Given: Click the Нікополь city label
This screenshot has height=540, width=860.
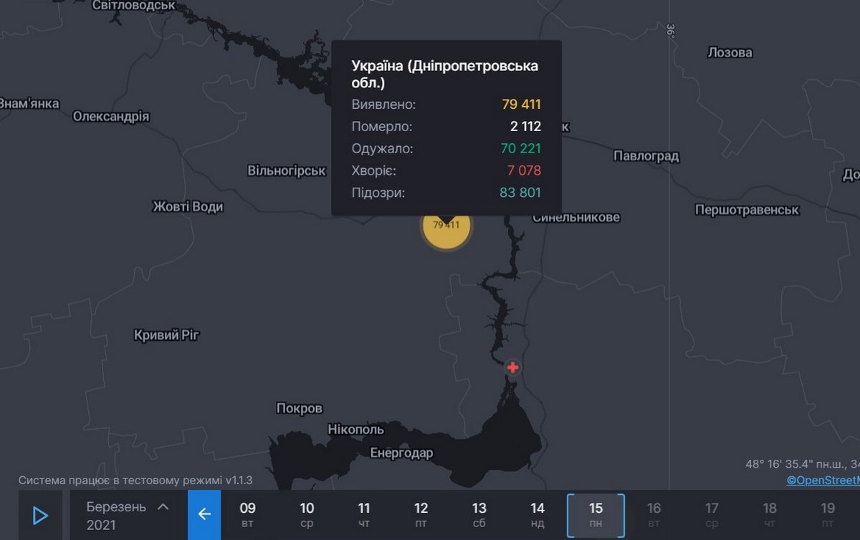Looking at the screenshot, I should (355, 430).
